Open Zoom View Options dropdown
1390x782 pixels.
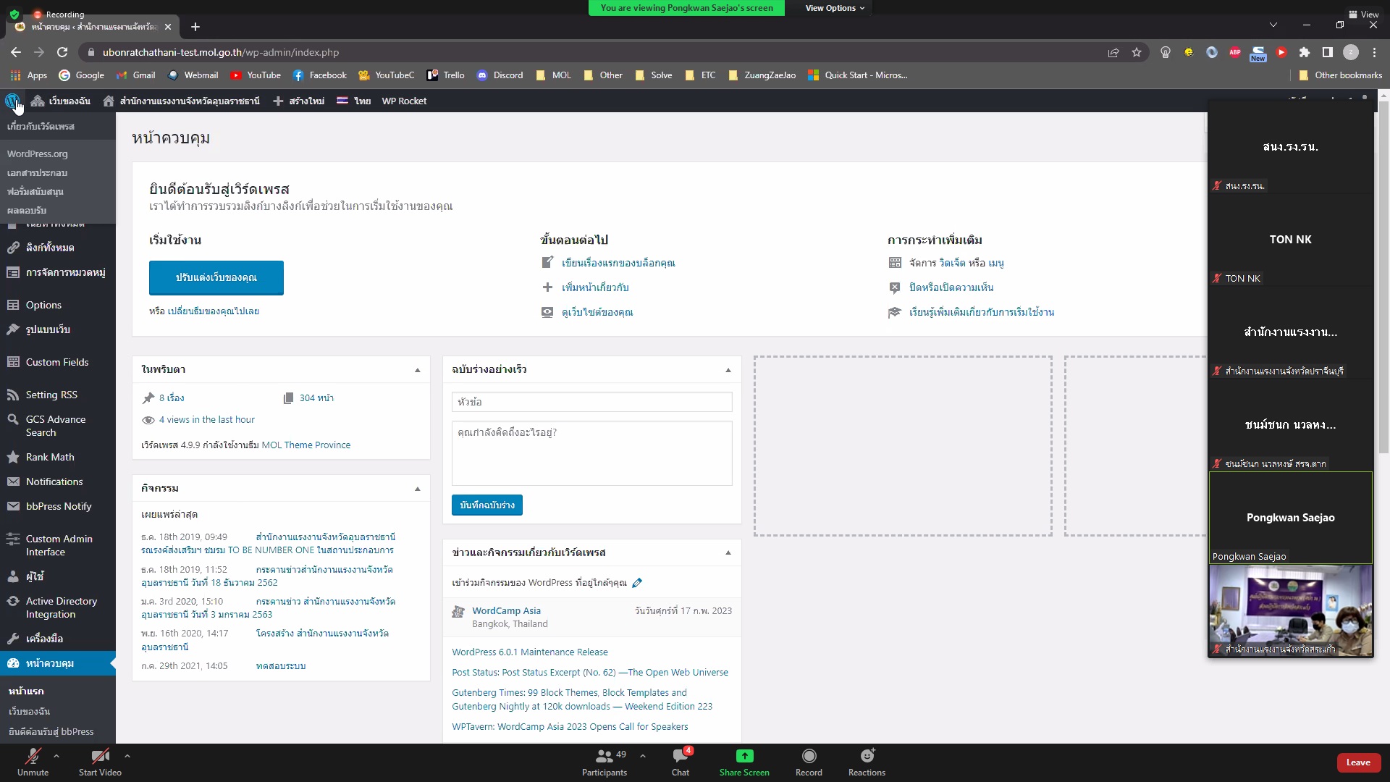click(835, 8)
